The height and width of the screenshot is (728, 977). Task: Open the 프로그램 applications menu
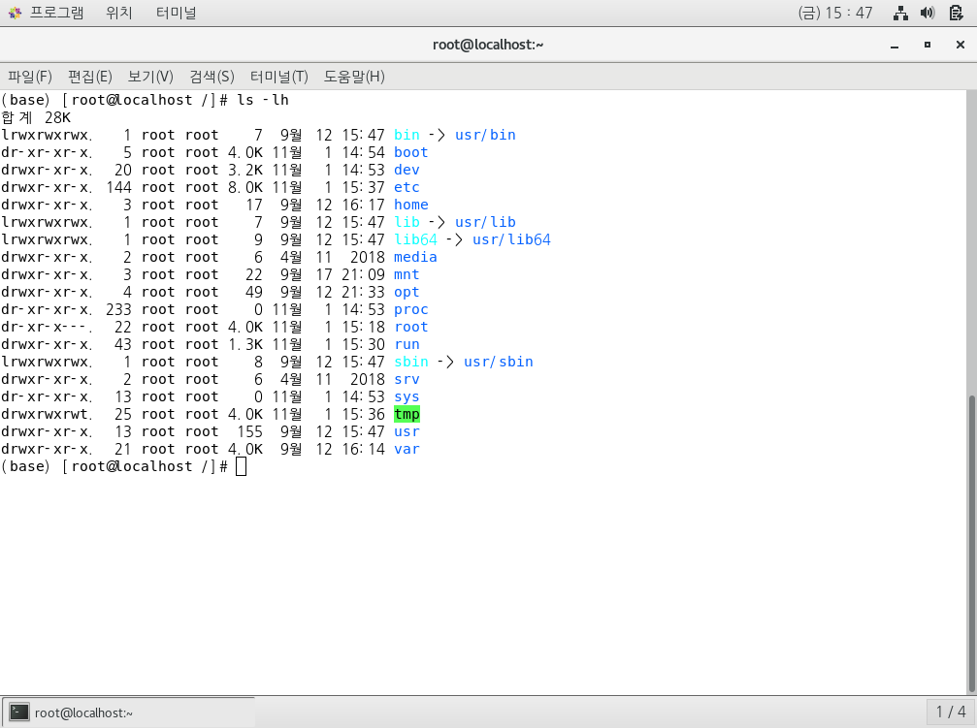56,13
